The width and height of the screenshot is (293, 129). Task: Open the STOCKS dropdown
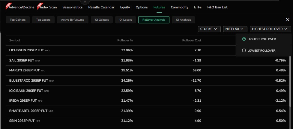click(209, 29)
